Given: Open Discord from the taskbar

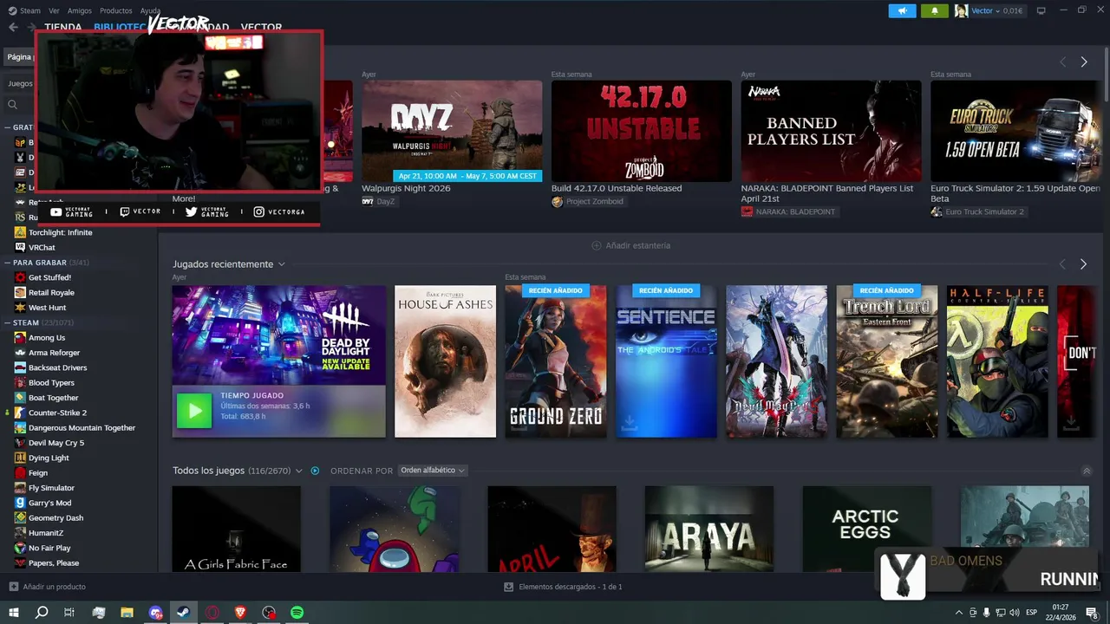Looking at the screenshot, I should point(155,613).
